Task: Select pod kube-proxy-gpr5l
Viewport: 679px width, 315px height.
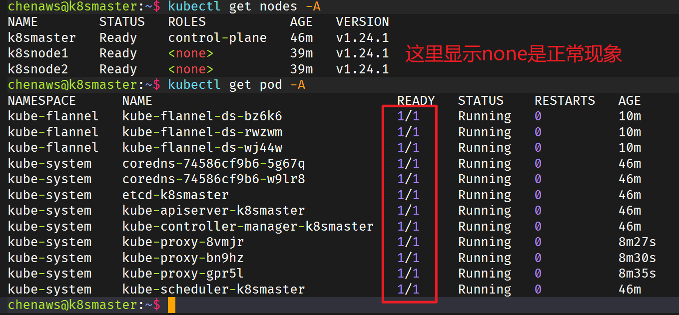Action: pos(183,274)
